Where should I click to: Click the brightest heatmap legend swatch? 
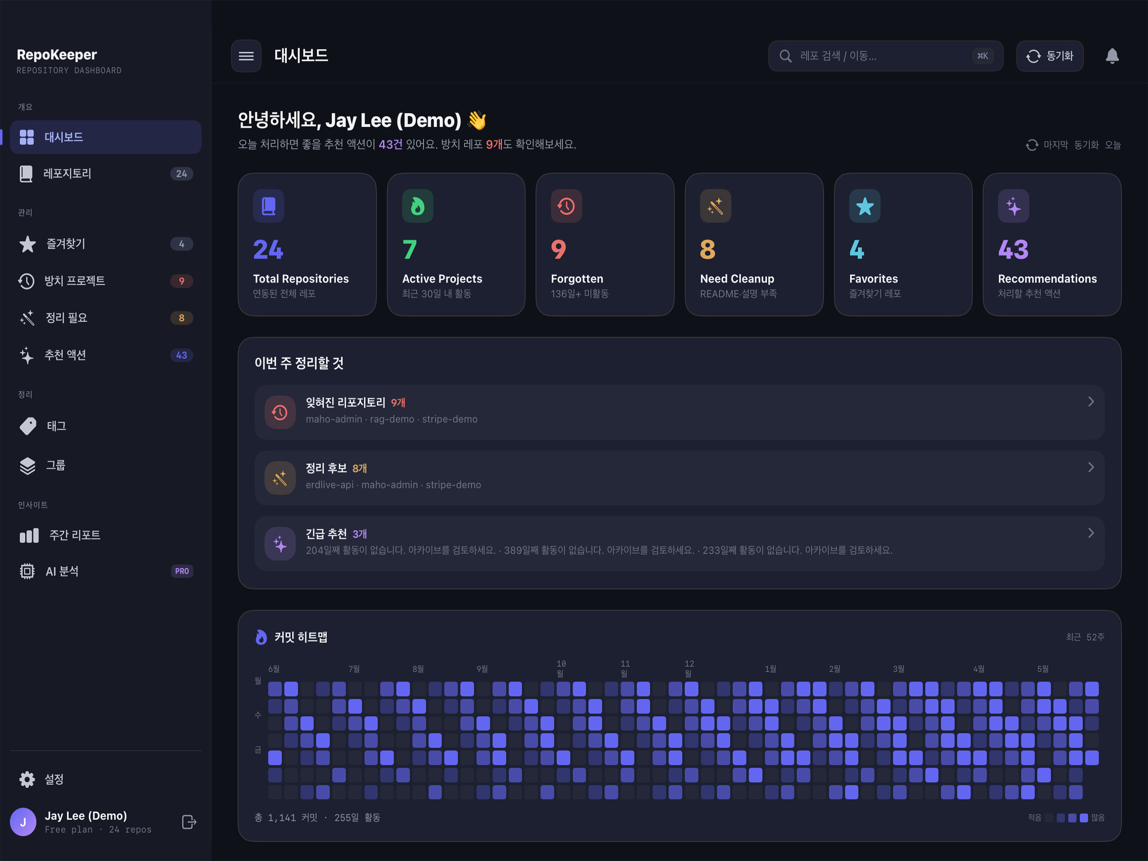1084,818
